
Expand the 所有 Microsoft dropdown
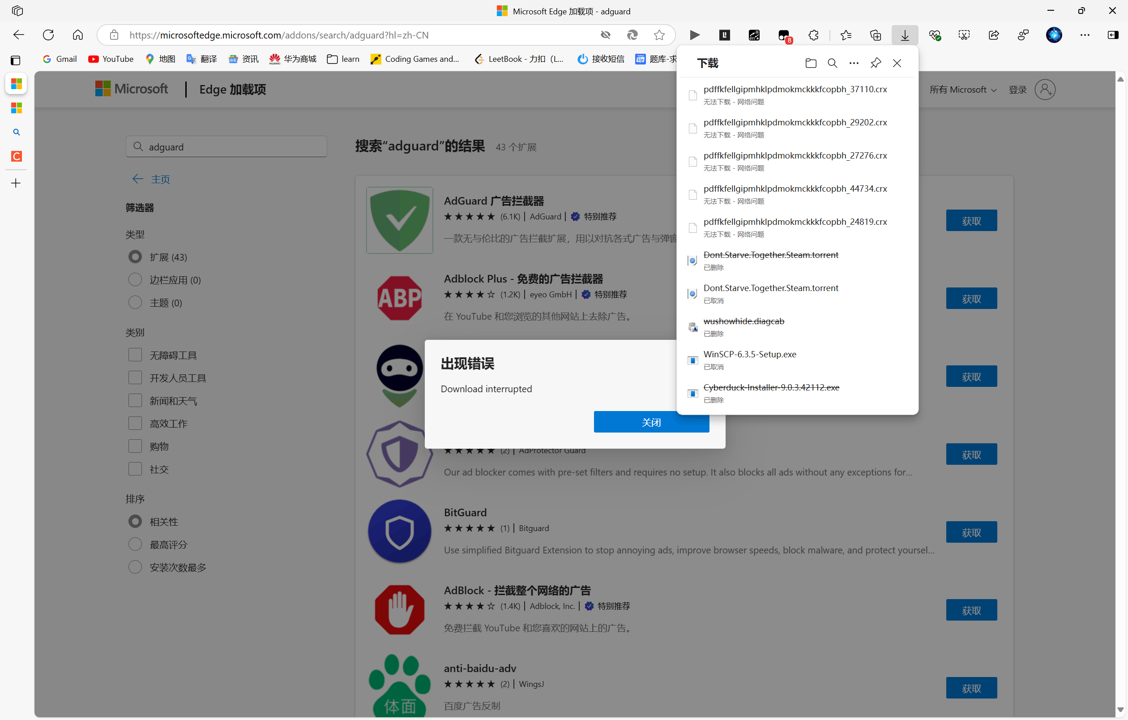963,90
